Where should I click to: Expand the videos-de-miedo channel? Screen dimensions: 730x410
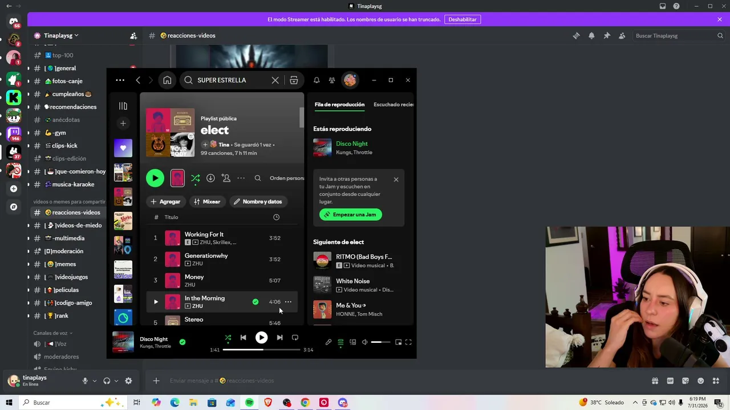(28, 225)
